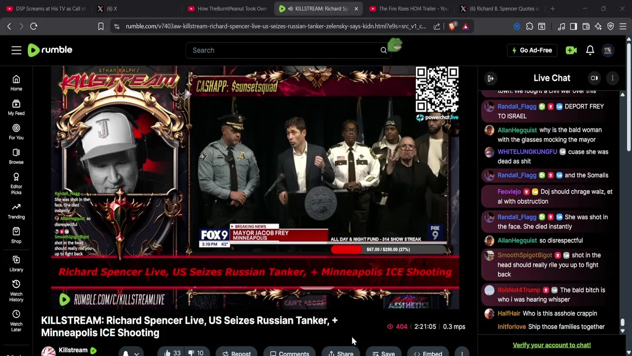Open Shop in the sidebar
The height and width of the screenshot is (356, 632).
click(x=16, y=235)
